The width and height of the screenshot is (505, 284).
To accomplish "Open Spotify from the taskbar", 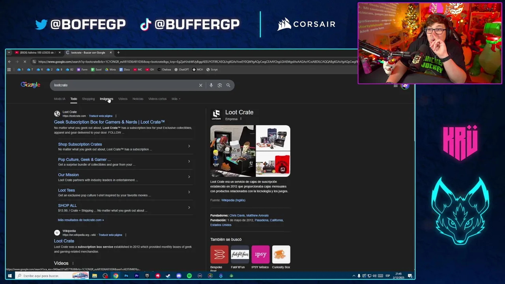I will point(189,276).
